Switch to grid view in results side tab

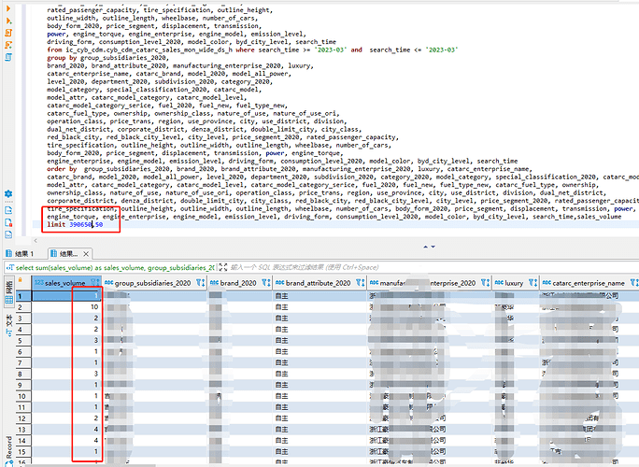pos(9,291)
